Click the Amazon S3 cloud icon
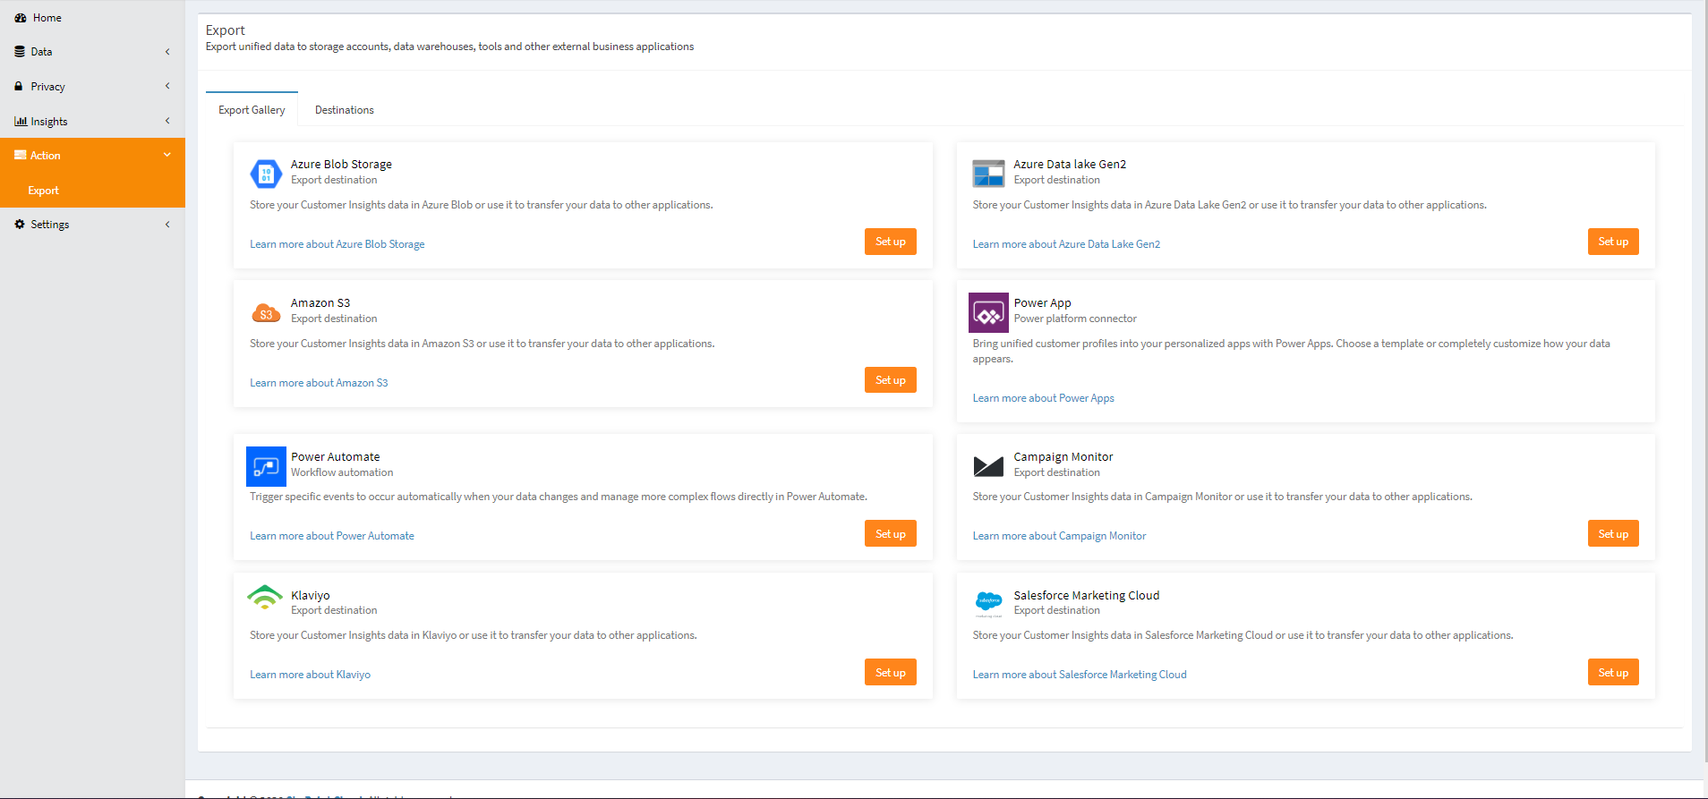The height and width of the screenshot is (799, 1708). pyautogui.click(x=266, y=312)
